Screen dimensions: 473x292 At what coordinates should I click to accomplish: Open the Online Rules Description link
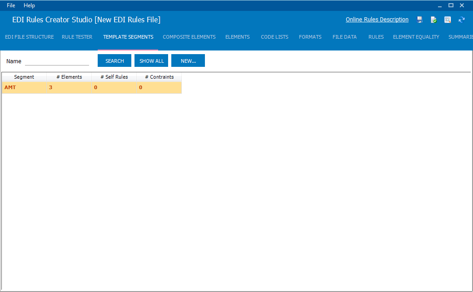coord(377,19)
